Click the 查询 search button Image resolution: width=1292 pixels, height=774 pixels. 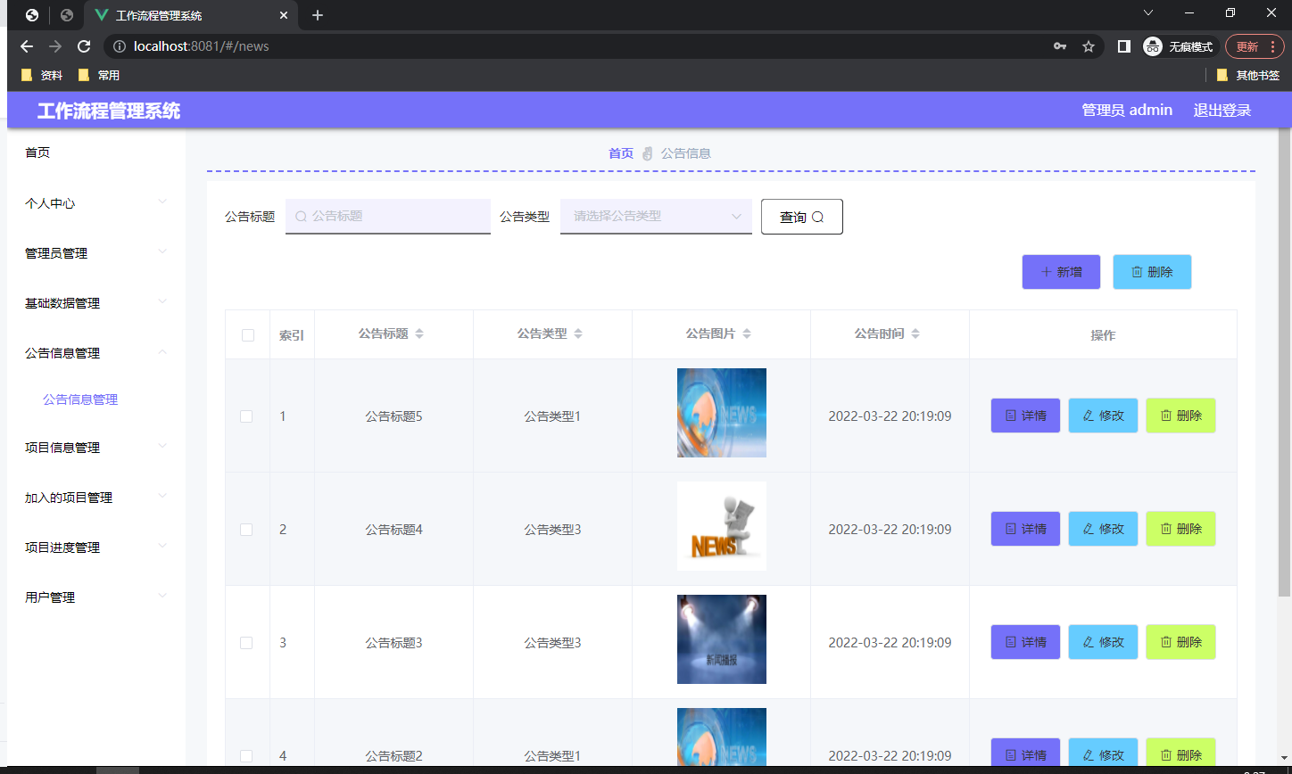[801, 217]
